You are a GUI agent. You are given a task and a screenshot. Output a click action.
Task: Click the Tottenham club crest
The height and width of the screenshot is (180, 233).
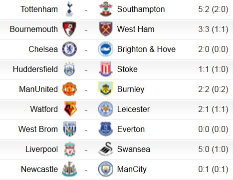[69, 9]
